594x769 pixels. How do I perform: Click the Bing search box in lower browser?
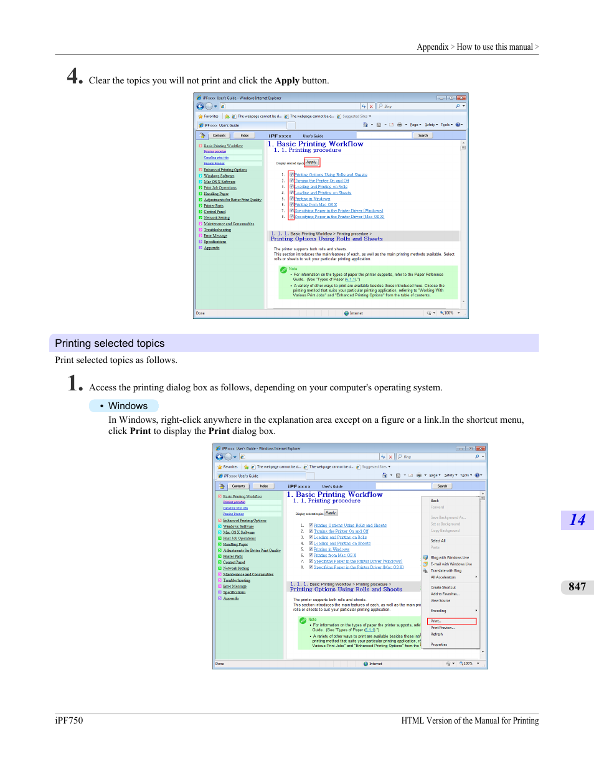[x=435, y=457]
